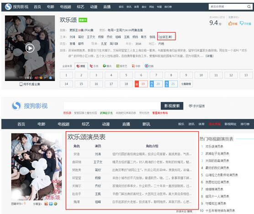The image size is (254, 214).
Task: Click actor 乔欣 in the cast table
Action: (x=98, y=186)
